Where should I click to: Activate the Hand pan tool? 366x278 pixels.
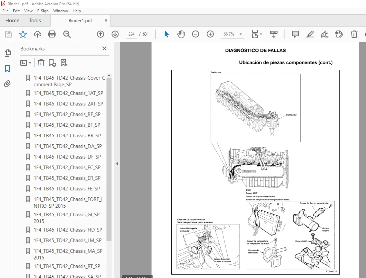(x=181, y=34)
